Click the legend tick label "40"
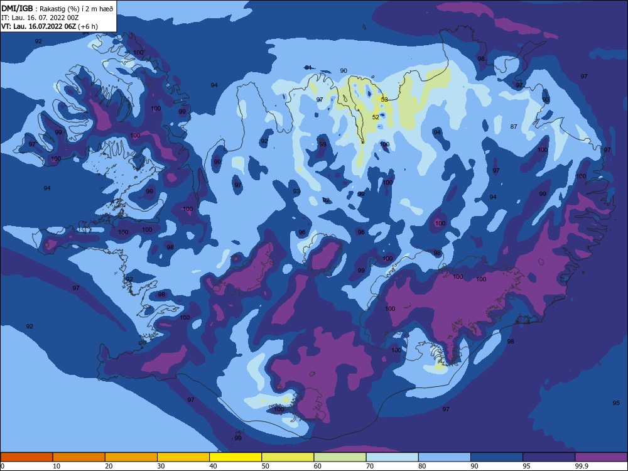The width and height of the screenshot is (628, 471). click(213, 466)
